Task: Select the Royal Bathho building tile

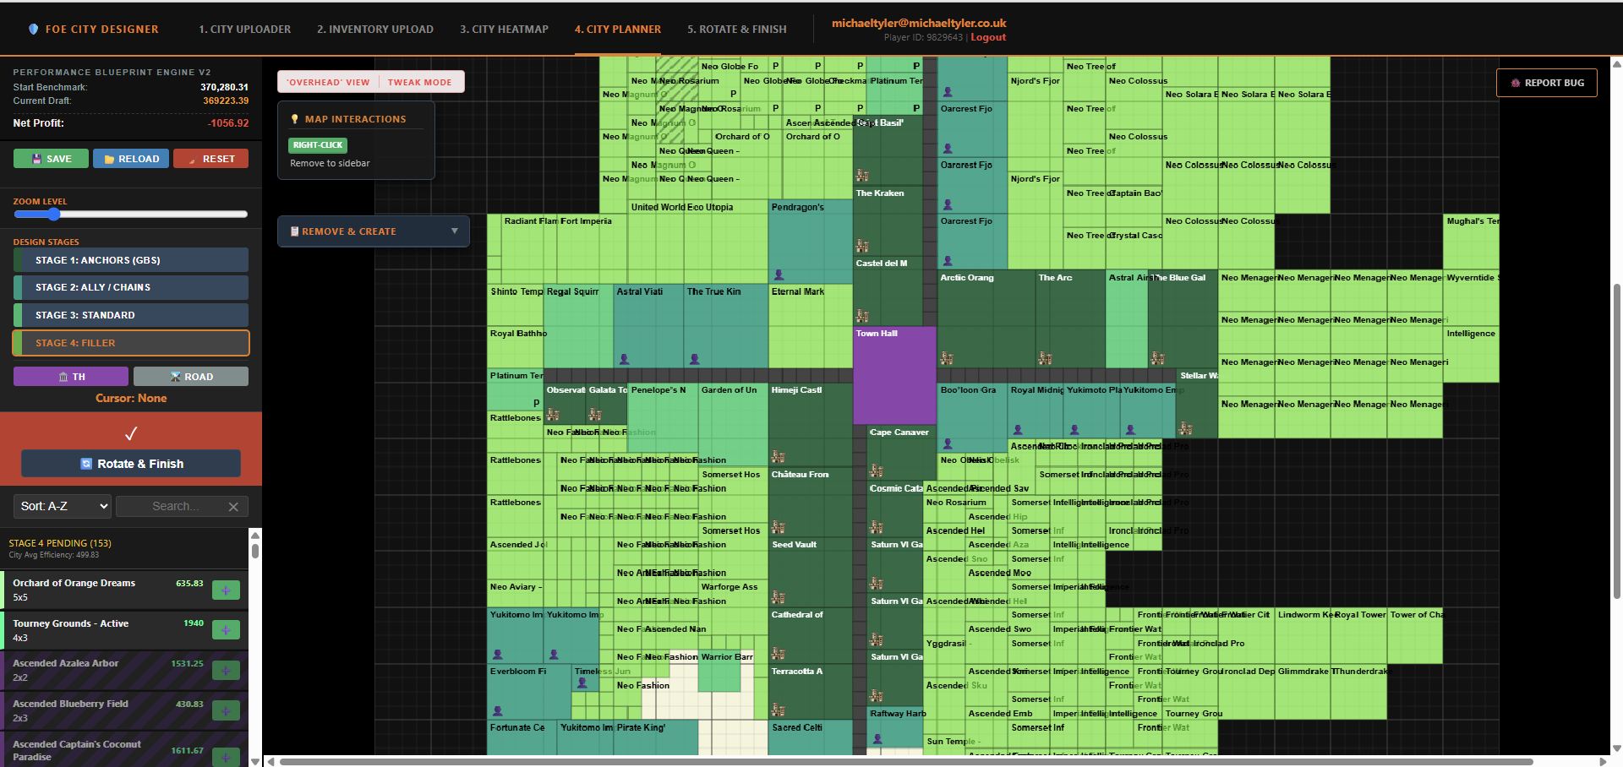Action: (516, 347)
